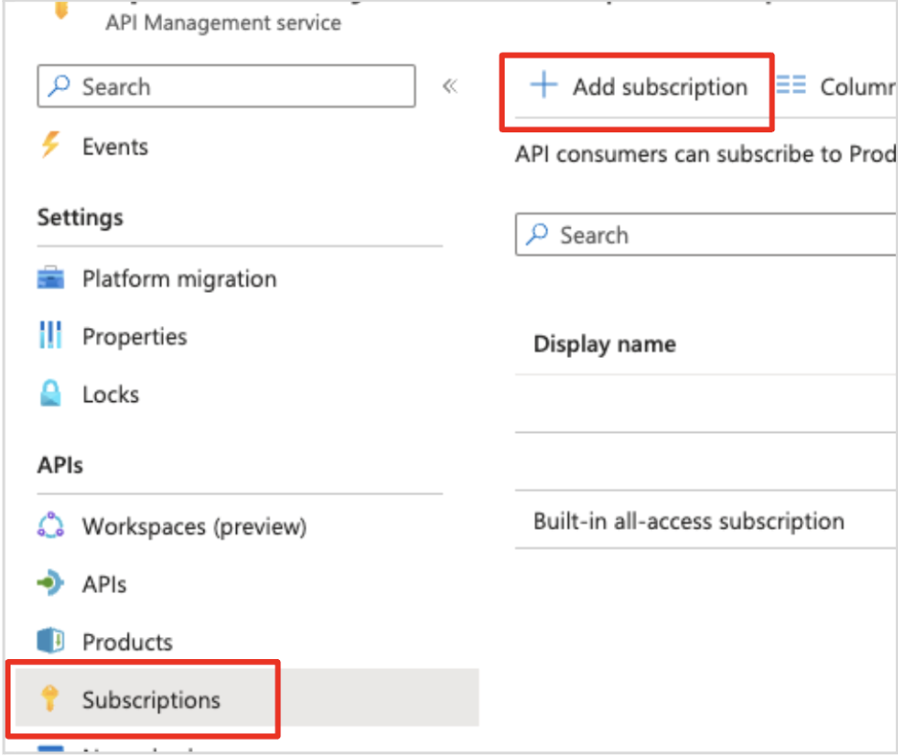
Task: Sort by the Display name column header
Action: (604, 344)
